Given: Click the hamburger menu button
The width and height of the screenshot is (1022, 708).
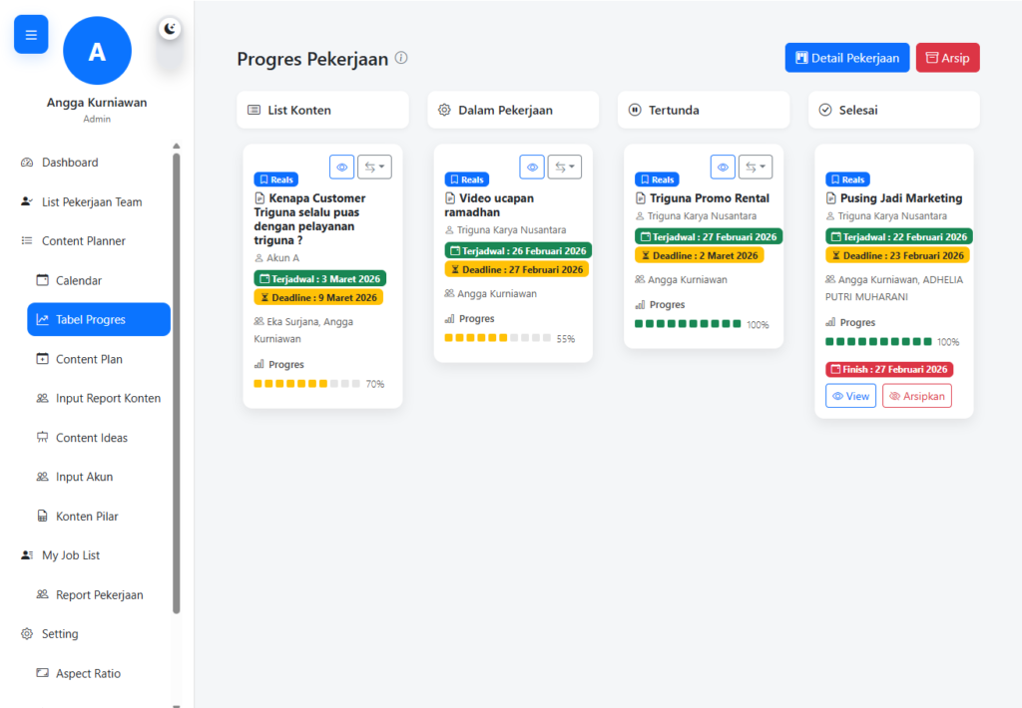Looking at the screenshot, I should click(x=31, y=35).
